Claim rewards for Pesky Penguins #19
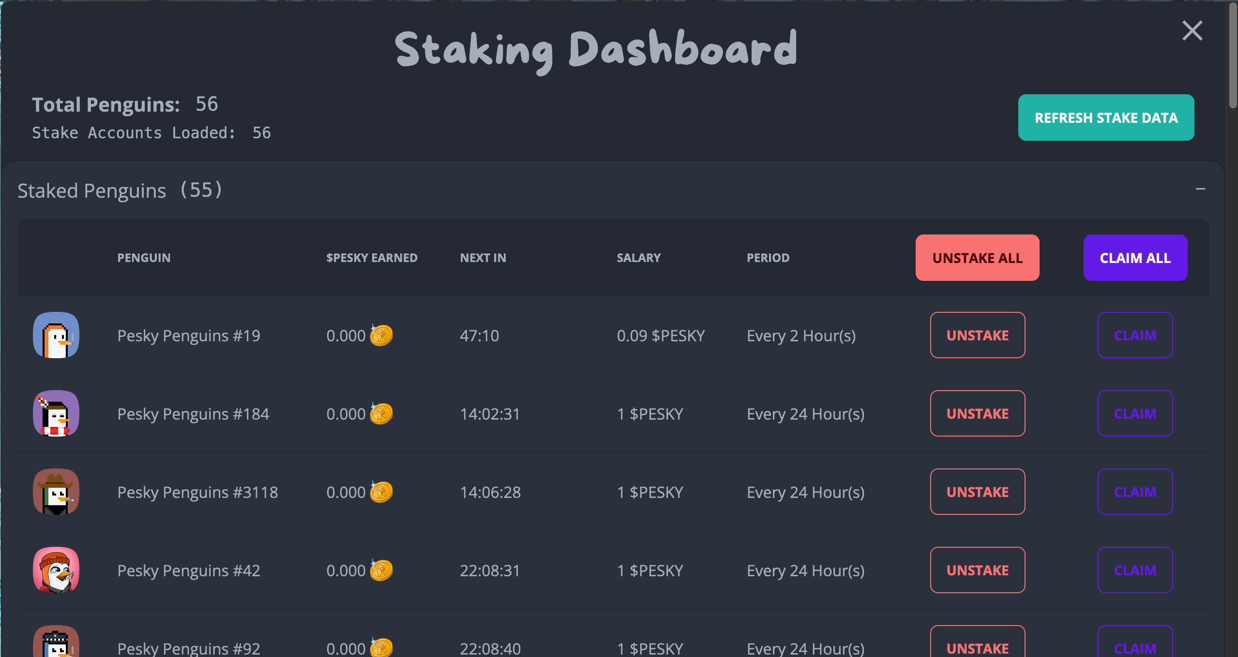This screenshot has height=657, width=1238. pos(1134,335)
